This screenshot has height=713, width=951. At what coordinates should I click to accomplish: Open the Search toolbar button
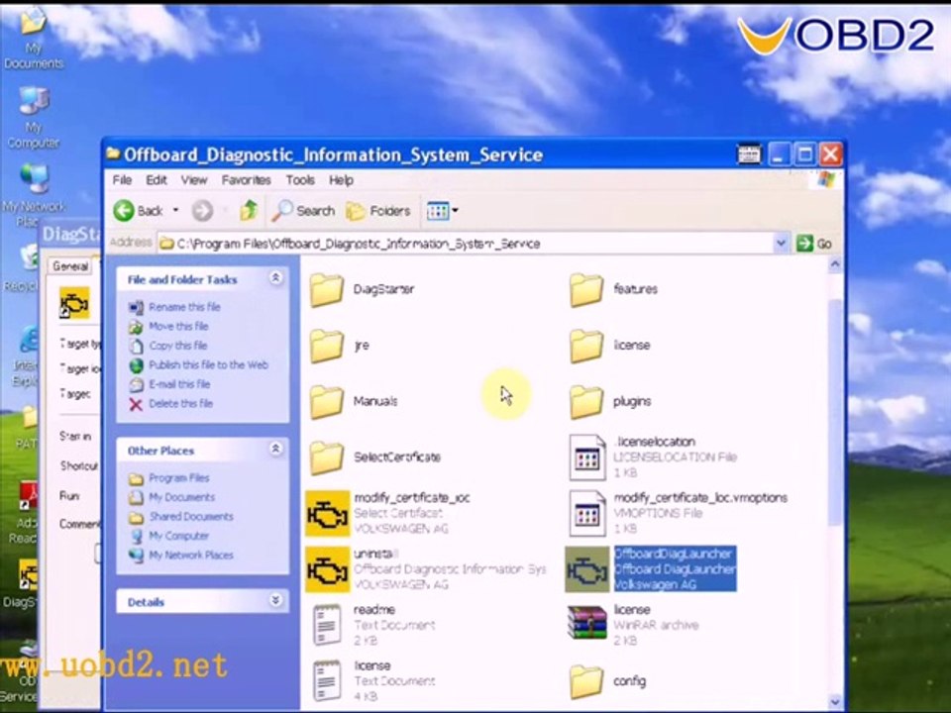point(303,210)
